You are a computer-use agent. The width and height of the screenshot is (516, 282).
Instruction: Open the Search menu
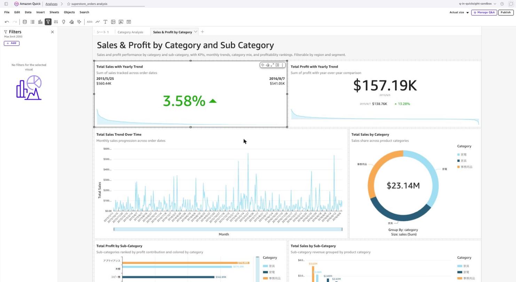(x=84, y=12)
